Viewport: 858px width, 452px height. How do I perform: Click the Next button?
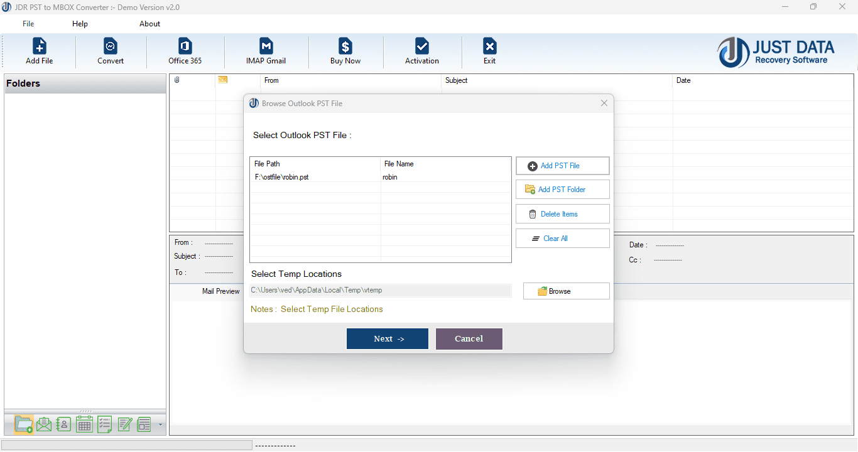tap(387, 338)
